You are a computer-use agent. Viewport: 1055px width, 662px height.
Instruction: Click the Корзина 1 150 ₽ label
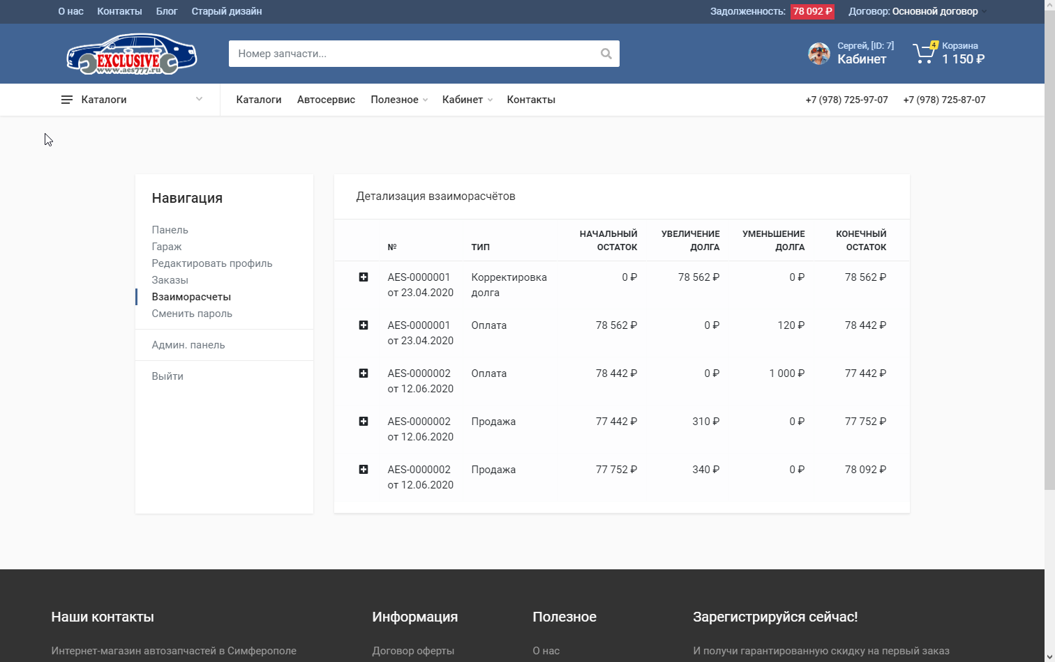(x=963, y=53)
